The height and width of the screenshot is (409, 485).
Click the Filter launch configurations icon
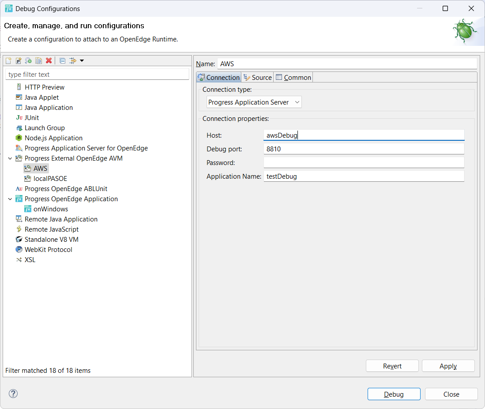(x=73, y=60)
